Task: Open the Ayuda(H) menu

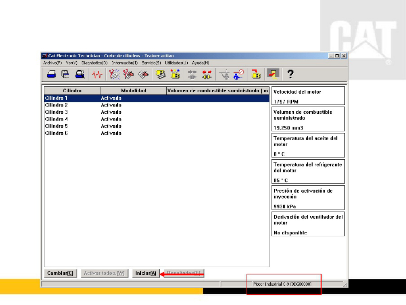Action: click(x=200, y=63)
